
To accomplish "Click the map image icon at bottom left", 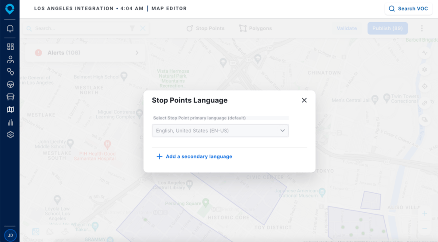I will (35, 232).
